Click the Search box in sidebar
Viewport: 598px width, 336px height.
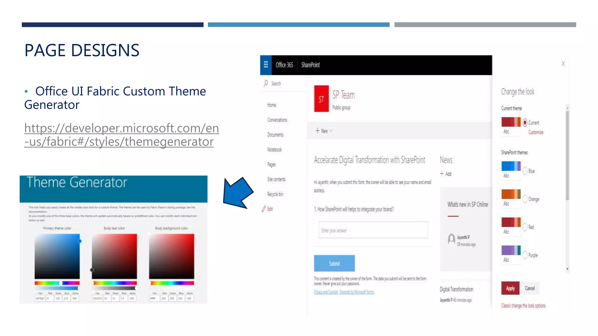[284, 83]
